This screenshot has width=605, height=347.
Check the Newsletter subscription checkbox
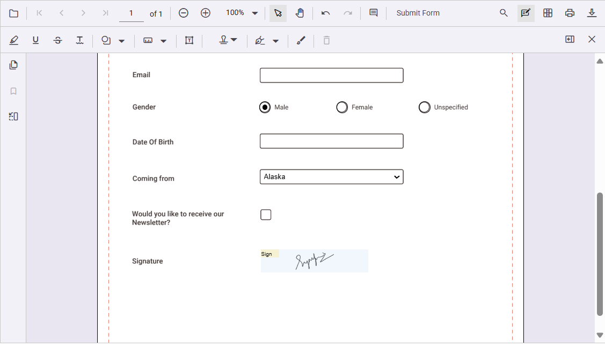coord(266,214)
